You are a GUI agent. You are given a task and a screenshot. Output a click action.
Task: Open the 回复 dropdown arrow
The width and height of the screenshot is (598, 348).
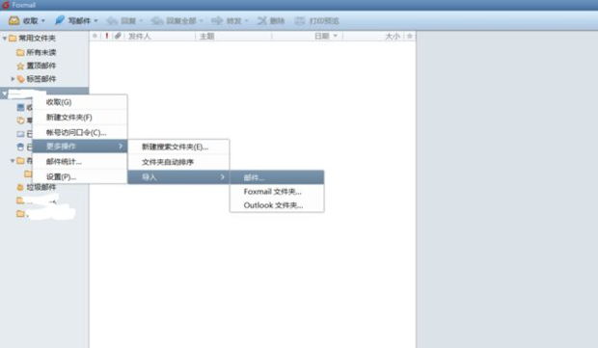[x=141, y=21]
